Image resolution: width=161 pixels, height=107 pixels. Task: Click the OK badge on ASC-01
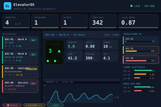[x=33, y=40]
